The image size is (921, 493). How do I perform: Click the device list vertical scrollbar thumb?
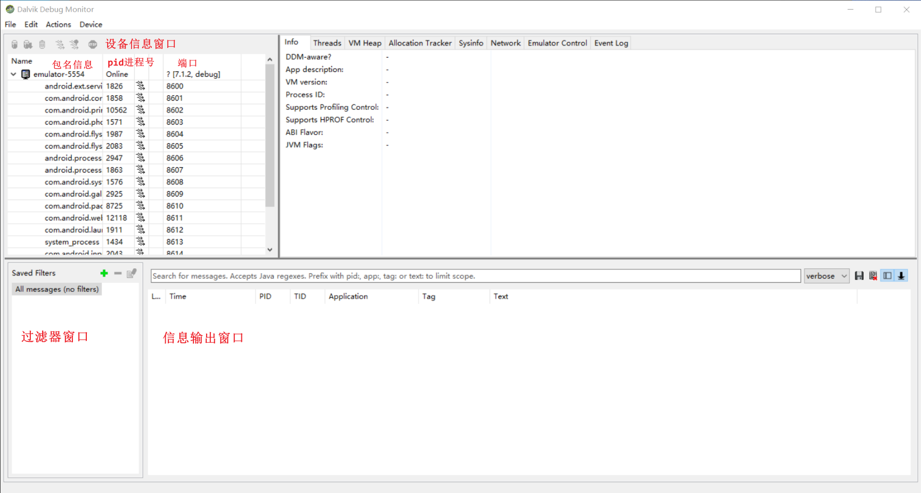click(x=270, y=135)
